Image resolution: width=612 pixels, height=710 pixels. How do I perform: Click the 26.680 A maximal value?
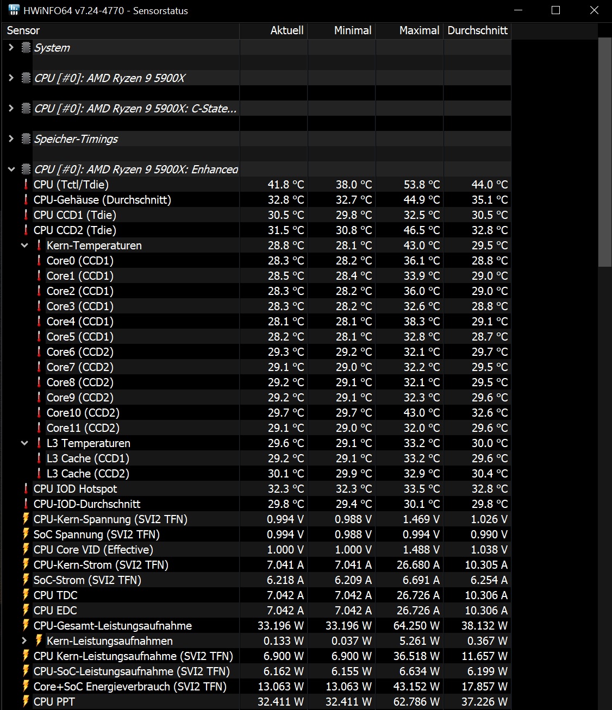point(418,565)
